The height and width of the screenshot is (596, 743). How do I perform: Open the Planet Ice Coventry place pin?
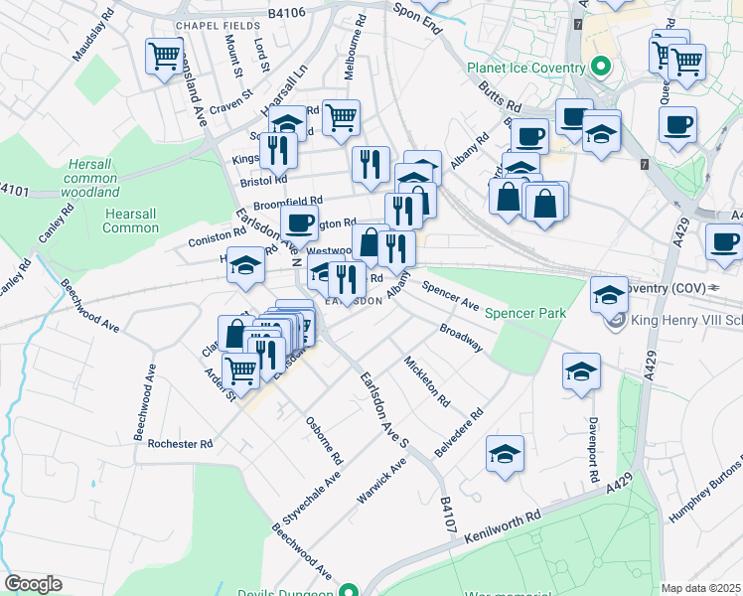(600, 68)
